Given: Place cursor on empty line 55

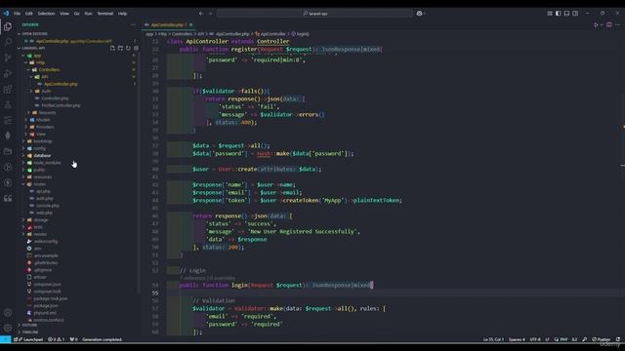Looking at the screenshot, I should pos(393,292).
